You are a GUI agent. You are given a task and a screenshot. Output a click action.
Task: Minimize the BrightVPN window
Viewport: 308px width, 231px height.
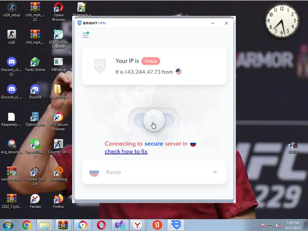213,23
